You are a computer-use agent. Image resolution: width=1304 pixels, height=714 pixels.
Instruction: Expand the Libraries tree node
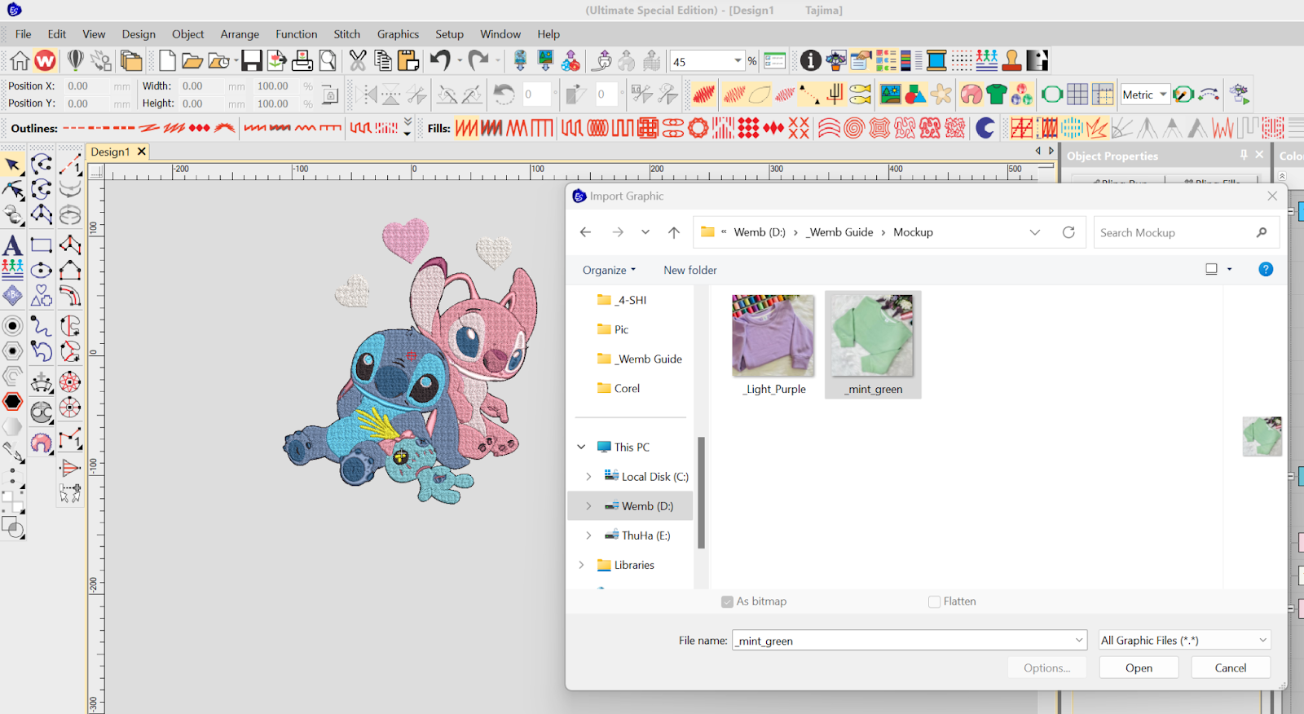(x=581, y=565)
